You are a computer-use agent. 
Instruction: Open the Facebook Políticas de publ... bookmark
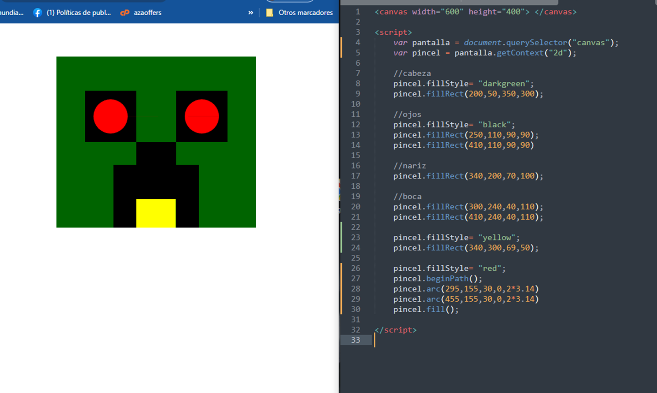pos(72,12)
